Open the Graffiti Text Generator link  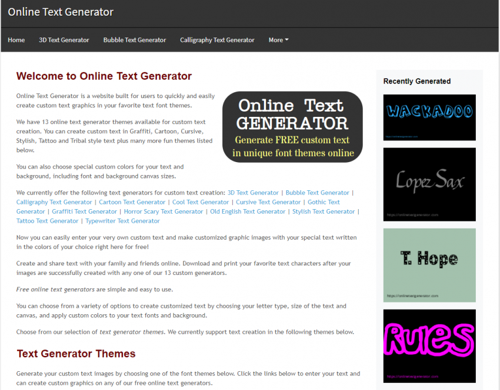(x=84, y=211)
